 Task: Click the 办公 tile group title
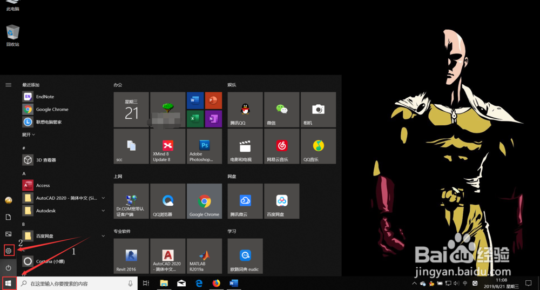tap(118, 85)
